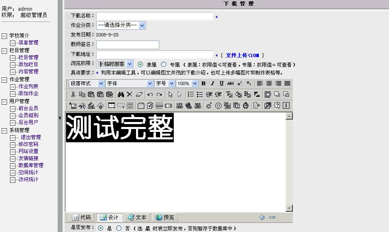Viewport: 389px width, 232px height.
Task: Toggle bold formatting in the editor
Action: tap(204, 84)
